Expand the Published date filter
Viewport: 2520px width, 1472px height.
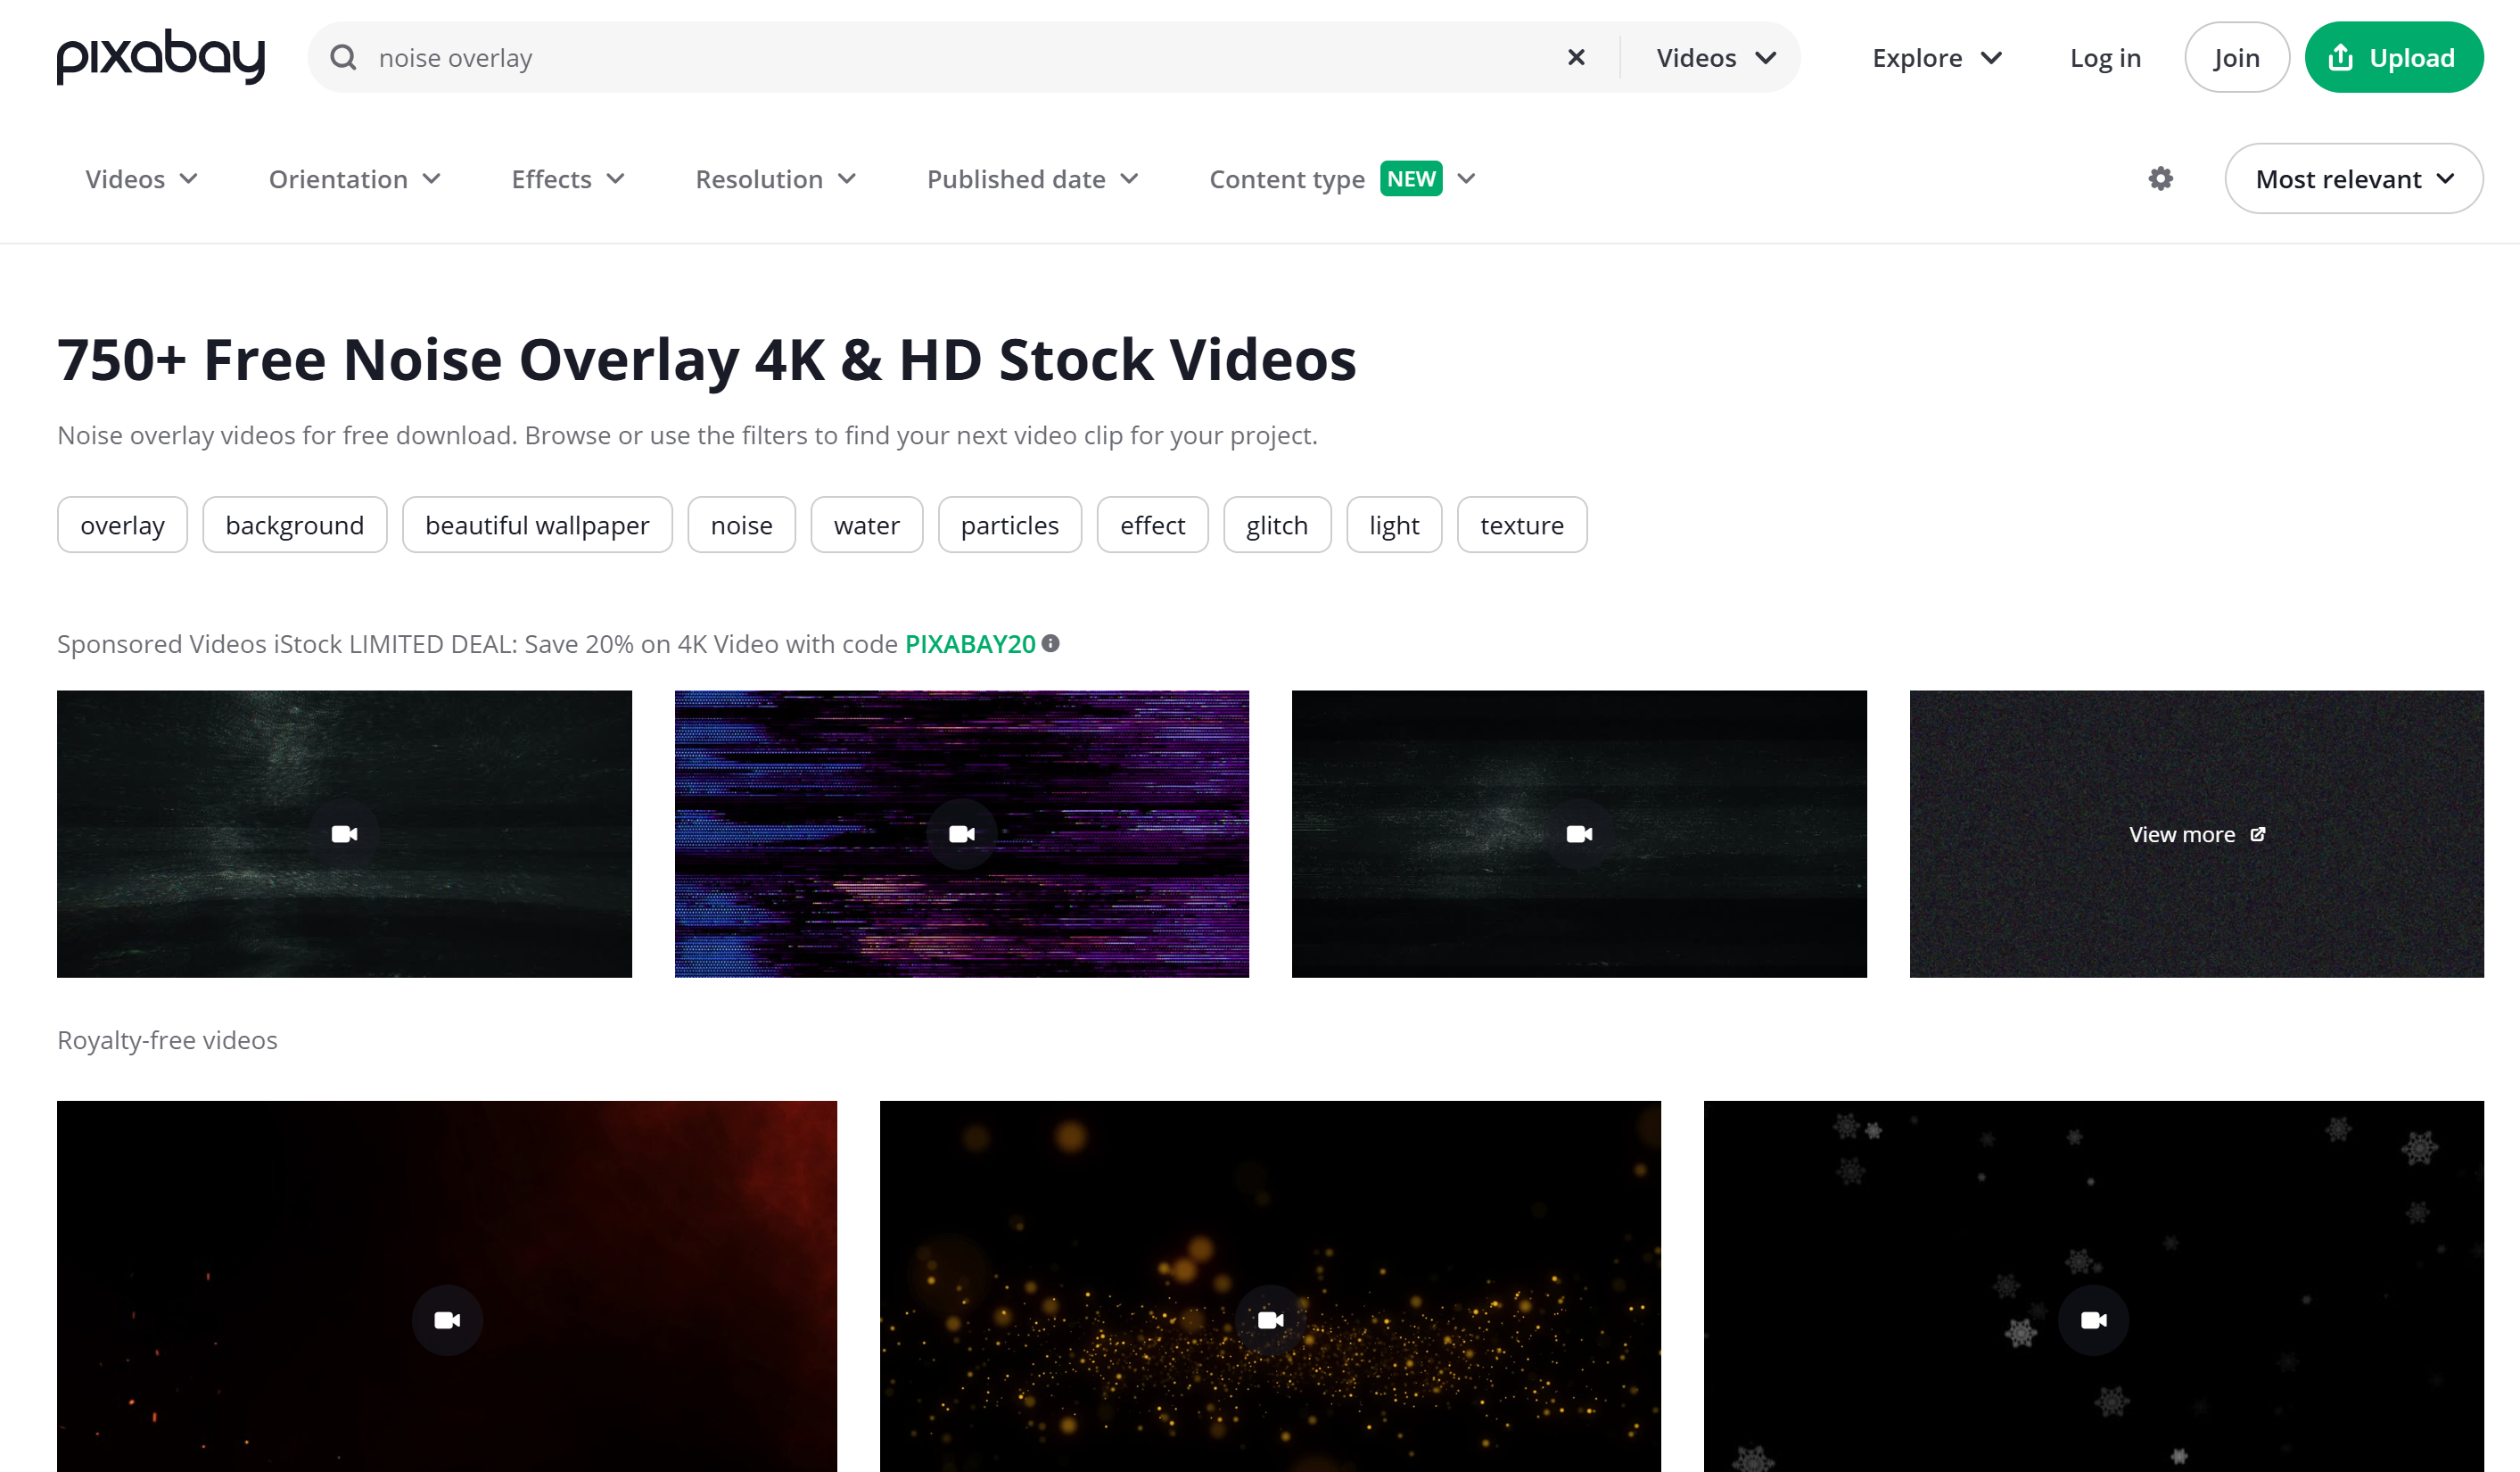pyautogui.click(x=1032, y=178)
